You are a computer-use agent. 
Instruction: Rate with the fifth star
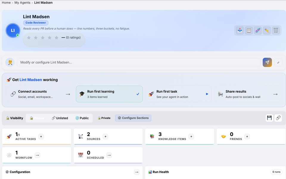pyautogui.click(x=57, y=38)
